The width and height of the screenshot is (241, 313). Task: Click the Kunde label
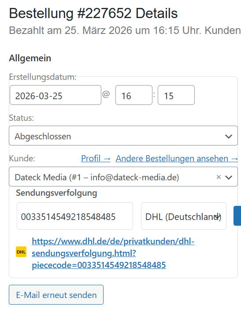pyautogui.click(x=22, y=159)
